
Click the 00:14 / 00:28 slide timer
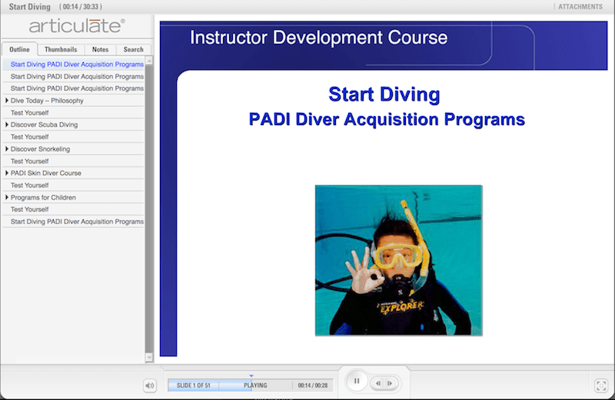(313, 385)
